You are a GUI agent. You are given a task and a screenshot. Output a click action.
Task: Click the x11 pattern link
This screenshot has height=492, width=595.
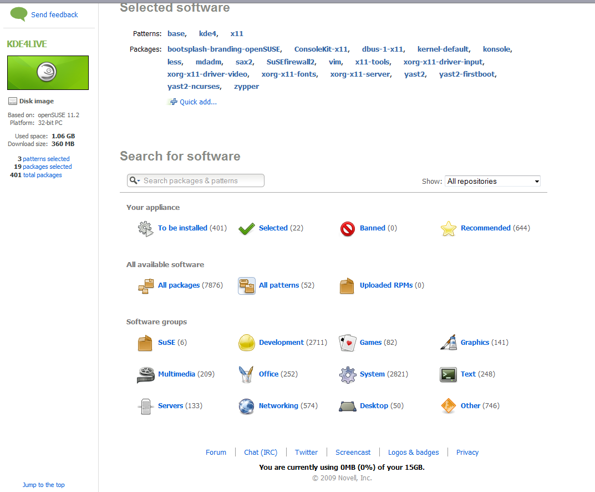coord(237,33)
